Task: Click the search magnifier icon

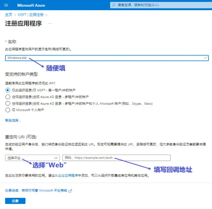Action: coord(114,5)
